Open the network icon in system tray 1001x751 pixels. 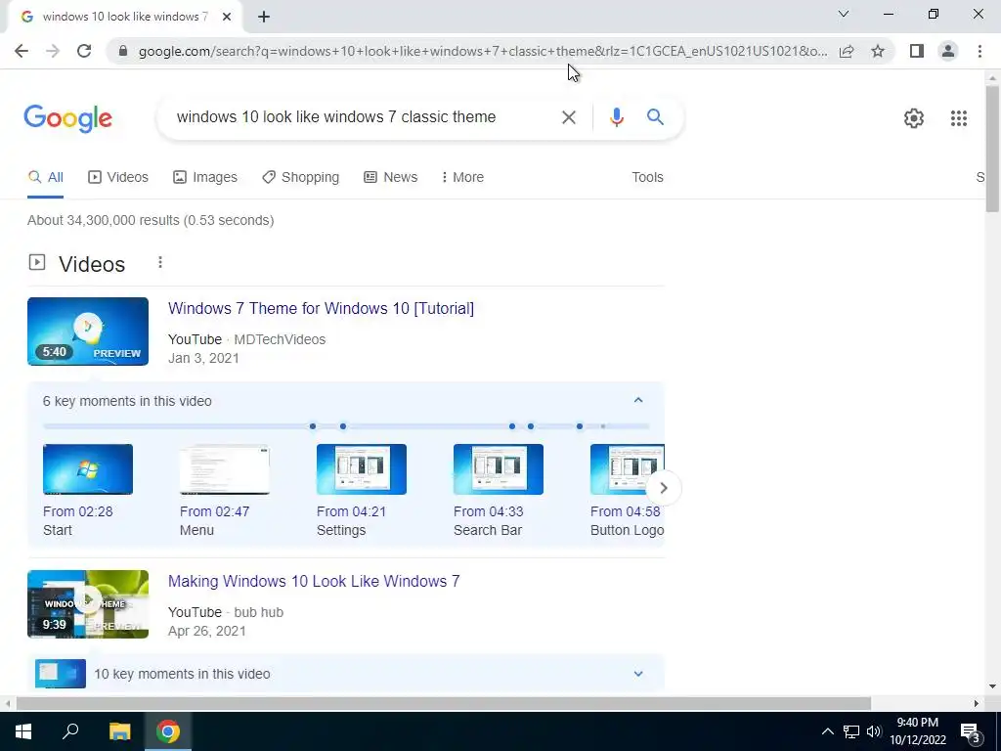pyautogui.click(x=851, y=731)
